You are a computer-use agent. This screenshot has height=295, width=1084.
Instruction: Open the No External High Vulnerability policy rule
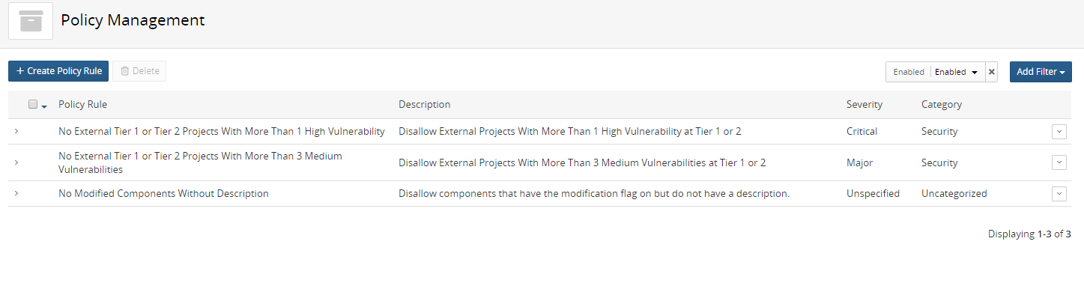(x=222, y=131)
